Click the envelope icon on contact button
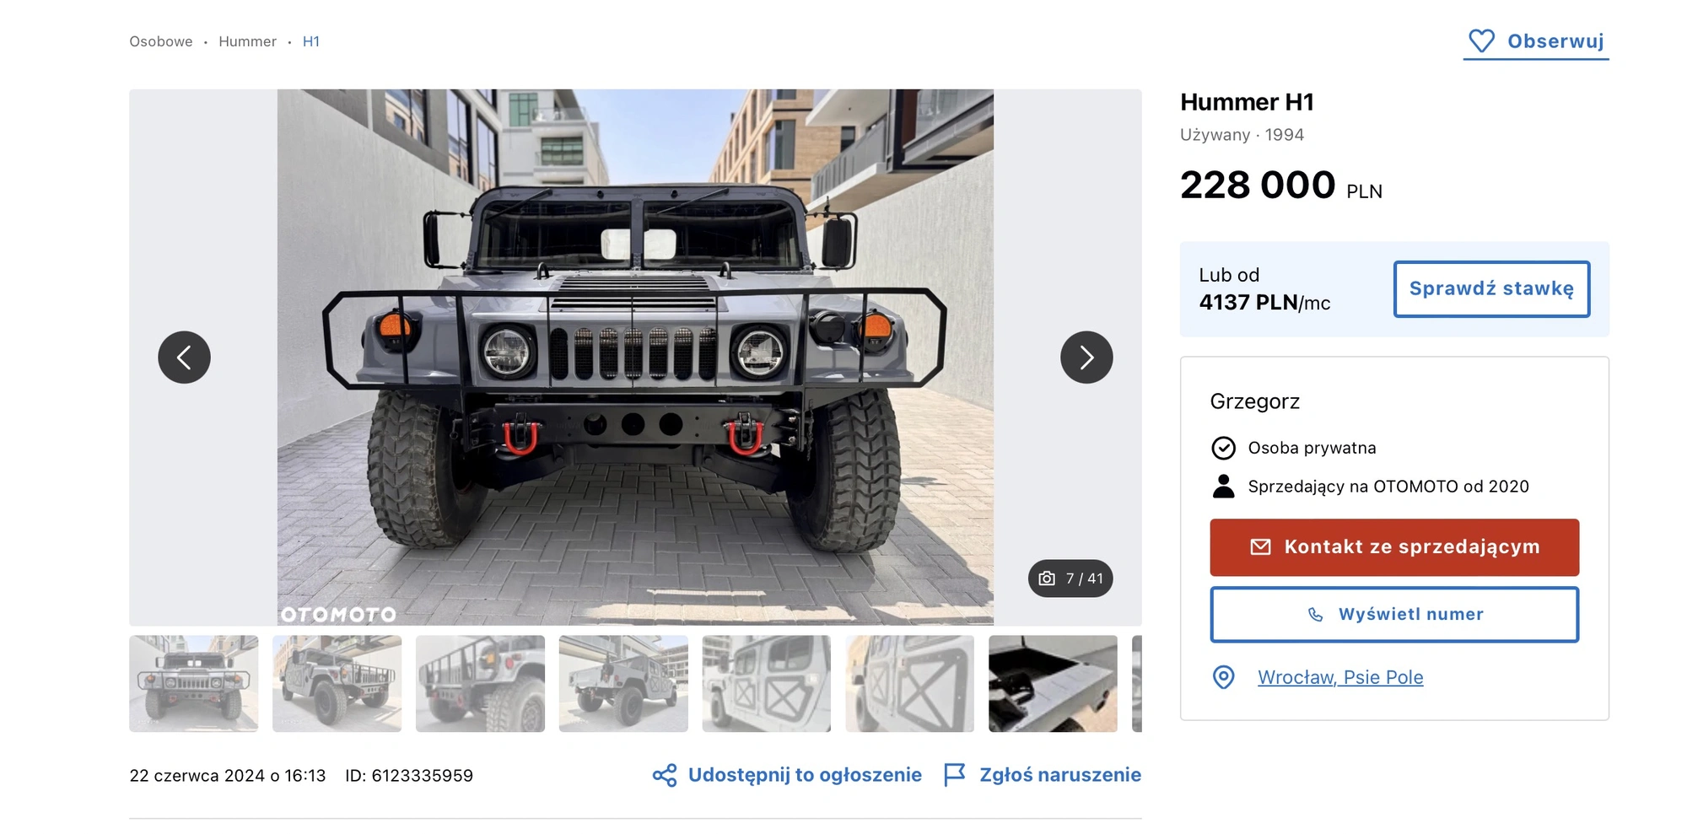The height and width of the screenshot is (834, 1687). tap(1260, 547)
